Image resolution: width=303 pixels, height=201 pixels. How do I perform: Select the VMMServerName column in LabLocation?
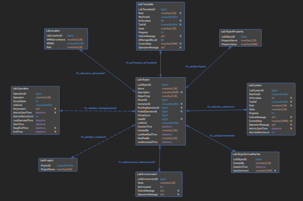(x=56, y=39)
